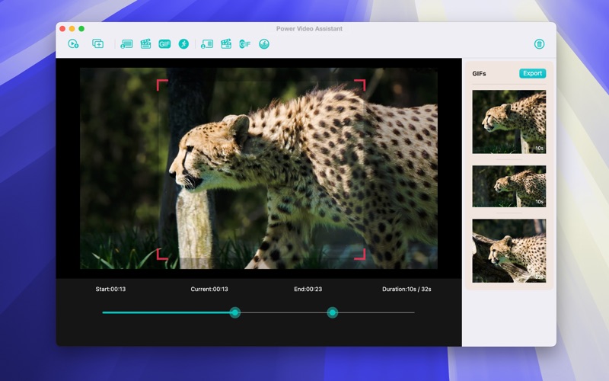Click the stacked squares add-batch icon
Viewport: 609px width, 381px height.
coord(97,44)
